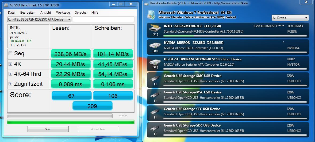Click the --:--:-- elapsed time text
This screenshot has width=315, height=142.
[123, 116]
